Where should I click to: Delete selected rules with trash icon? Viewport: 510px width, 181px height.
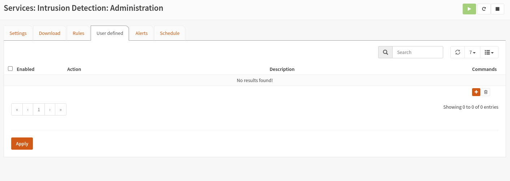pyautogui.click(x=486, y=92)
